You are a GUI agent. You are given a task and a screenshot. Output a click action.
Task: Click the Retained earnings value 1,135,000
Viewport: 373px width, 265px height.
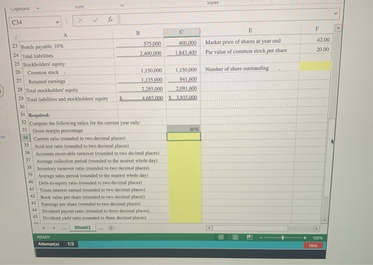pyautogui.click(x=152, y=80)
